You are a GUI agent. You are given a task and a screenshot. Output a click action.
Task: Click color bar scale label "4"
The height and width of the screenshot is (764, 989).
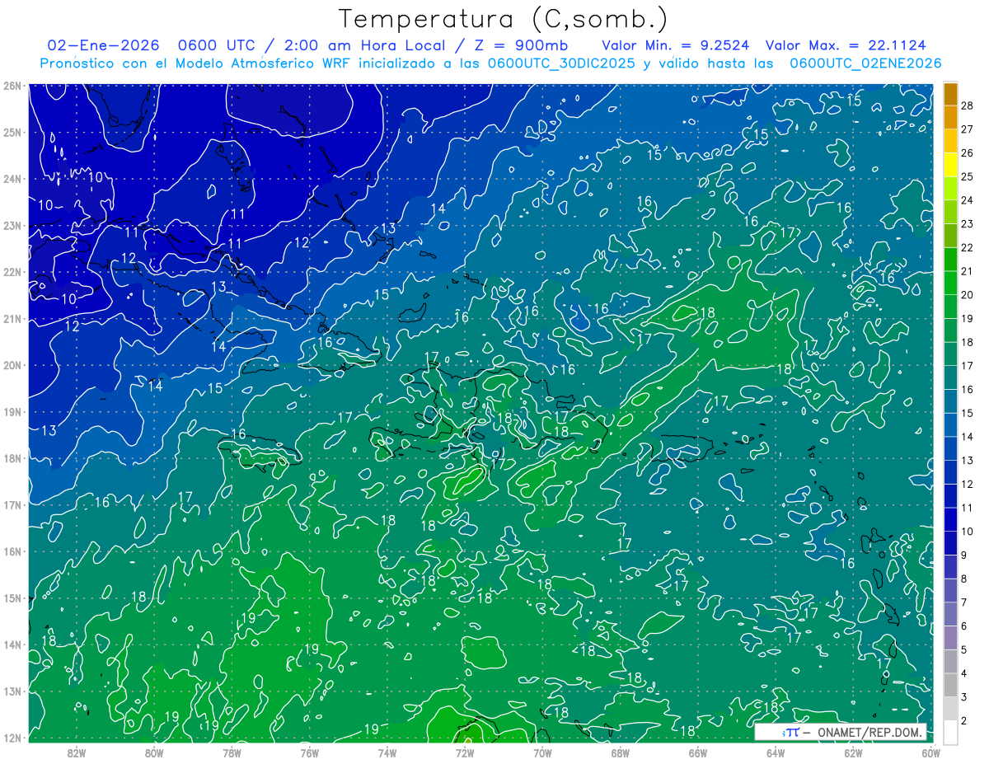(x=964, y=674)
